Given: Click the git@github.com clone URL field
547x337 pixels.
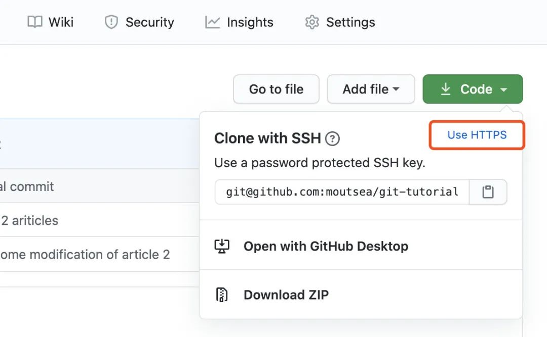Looking at the screenshot, I should point(342,192).
